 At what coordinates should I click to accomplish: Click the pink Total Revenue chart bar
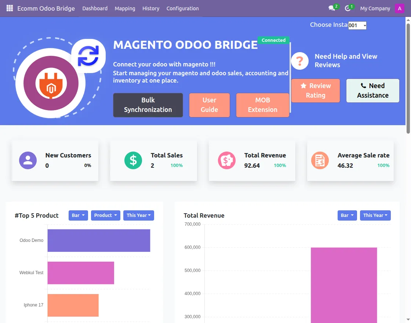click(344, 285)
